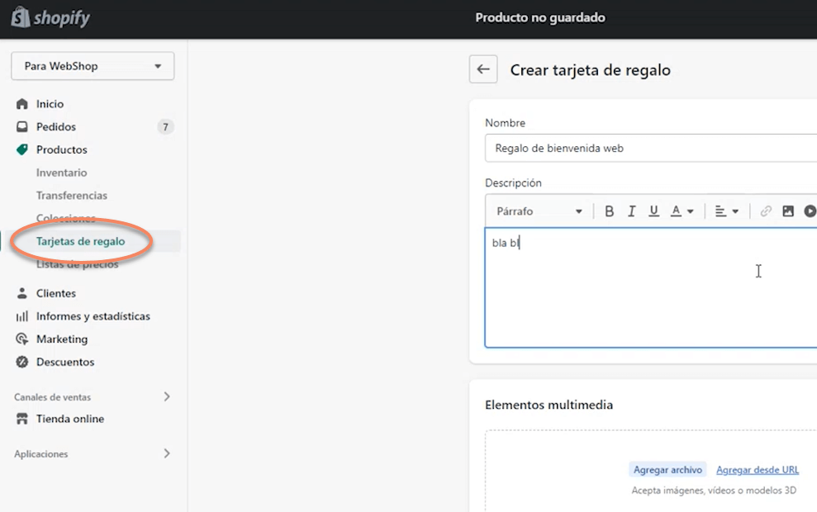This screenshot has width=817, height=512.
Task: Expand the Canales de ventas section
Action: click(x=167, y=397)
